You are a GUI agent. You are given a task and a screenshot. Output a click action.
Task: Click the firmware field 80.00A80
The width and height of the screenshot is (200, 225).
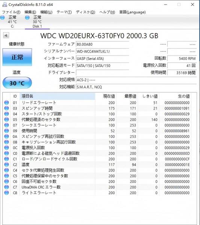[x=102, y=44]
